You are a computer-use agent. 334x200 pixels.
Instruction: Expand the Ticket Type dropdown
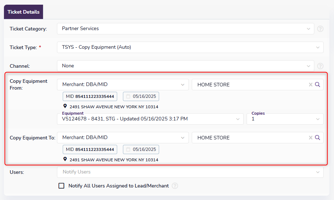[x=190, y=47]
